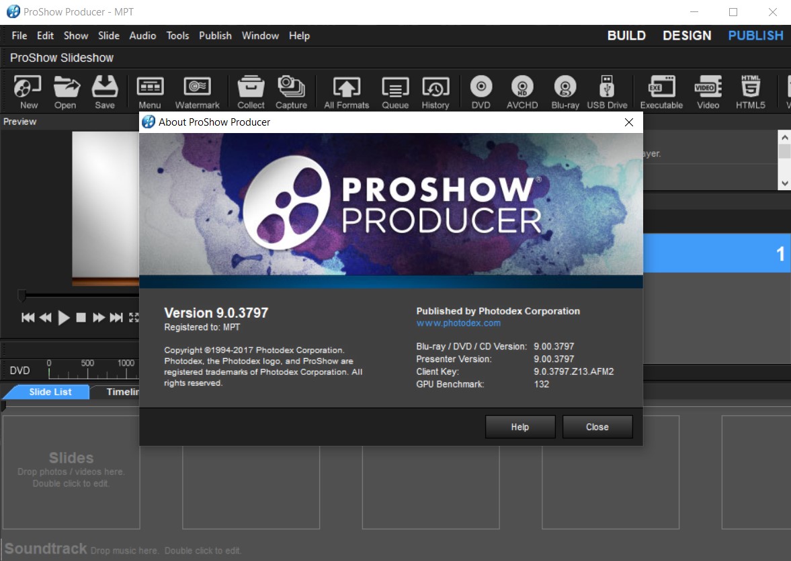
Task: Launch the Capture tool
Action: point(291,91)
